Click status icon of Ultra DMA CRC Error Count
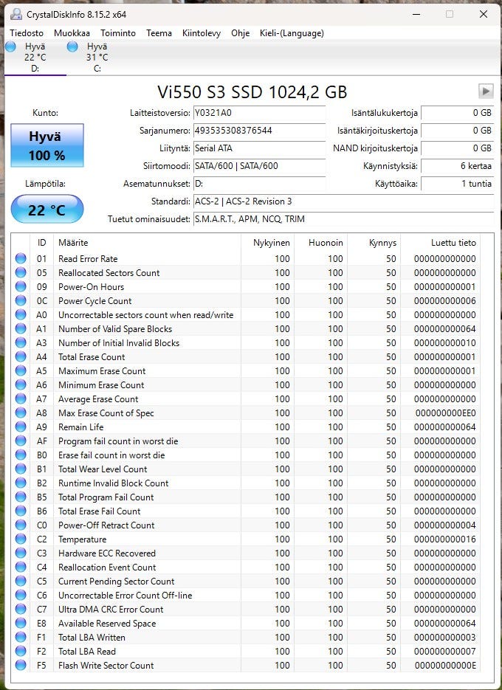The height and width of the screenshot is (690, 502). pyautogui.click(x=21, y=609)
